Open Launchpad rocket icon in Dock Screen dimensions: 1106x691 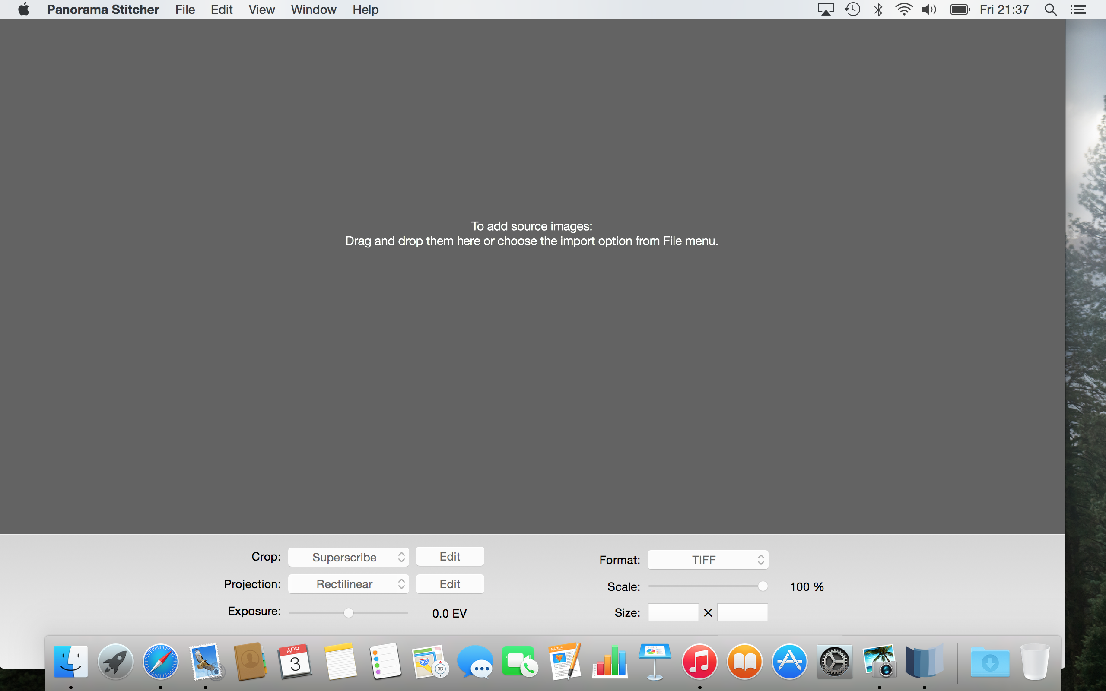(x=116, y=661)
